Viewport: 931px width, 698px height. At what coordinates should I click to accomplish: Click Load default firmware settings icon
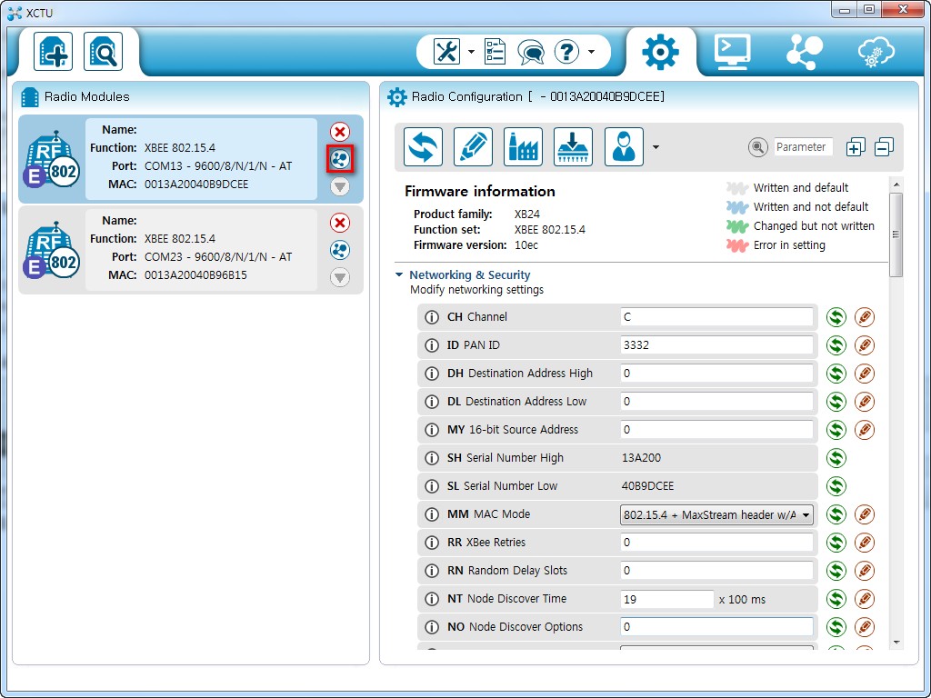coord(523,147)
